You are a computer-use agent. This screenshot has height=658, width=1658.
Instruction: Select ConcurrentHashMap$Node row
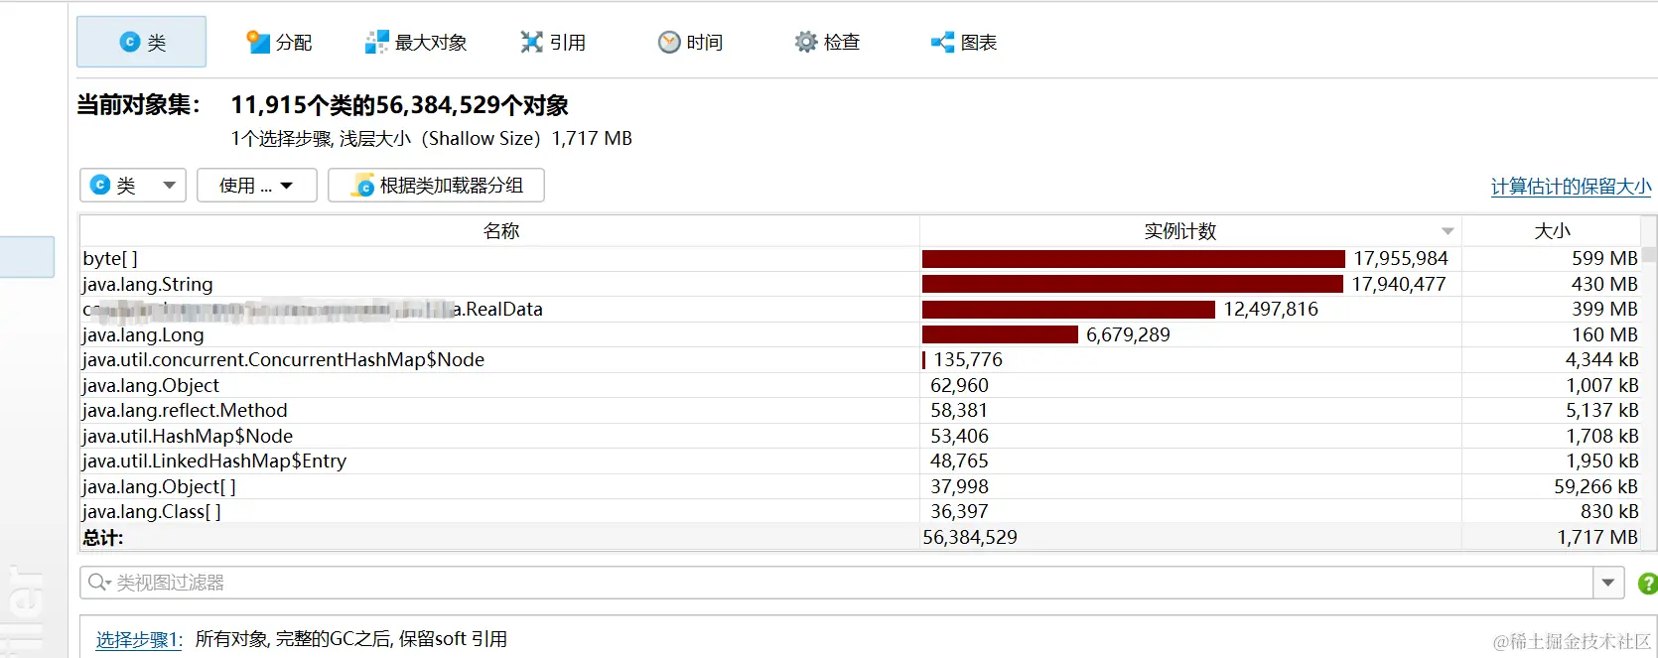pyautogui.click(x=861, y=359)
